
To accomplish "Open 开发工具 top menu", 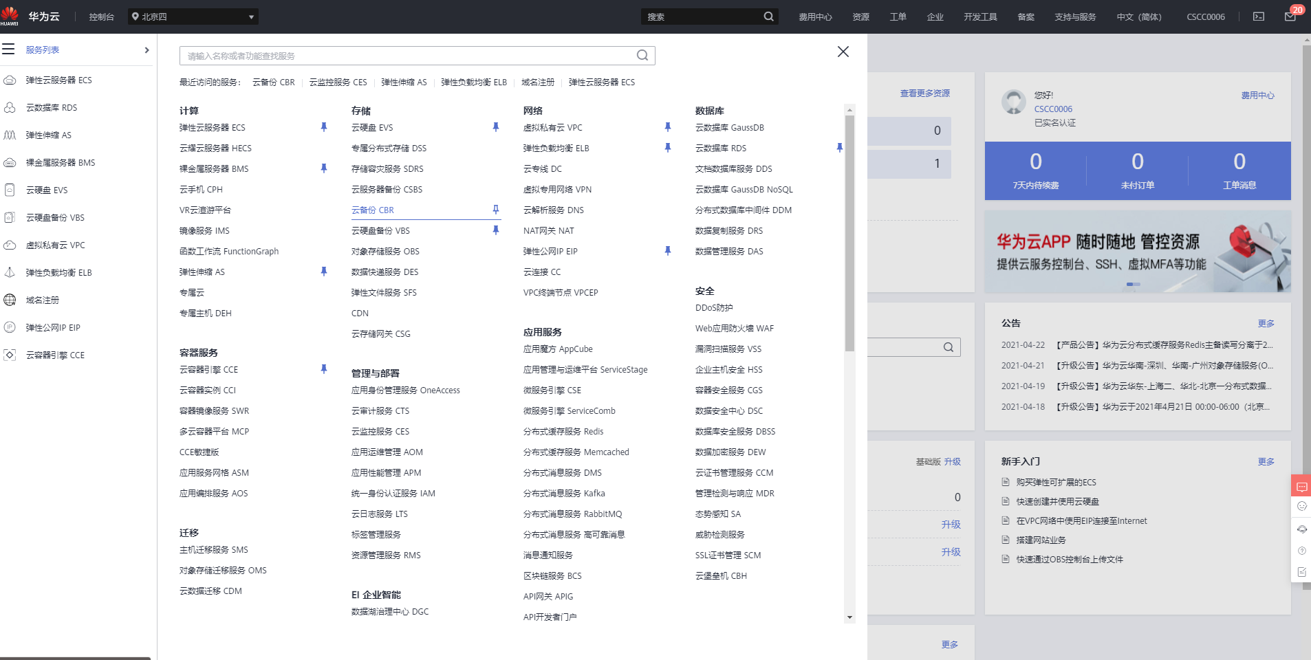I will 980,16.
